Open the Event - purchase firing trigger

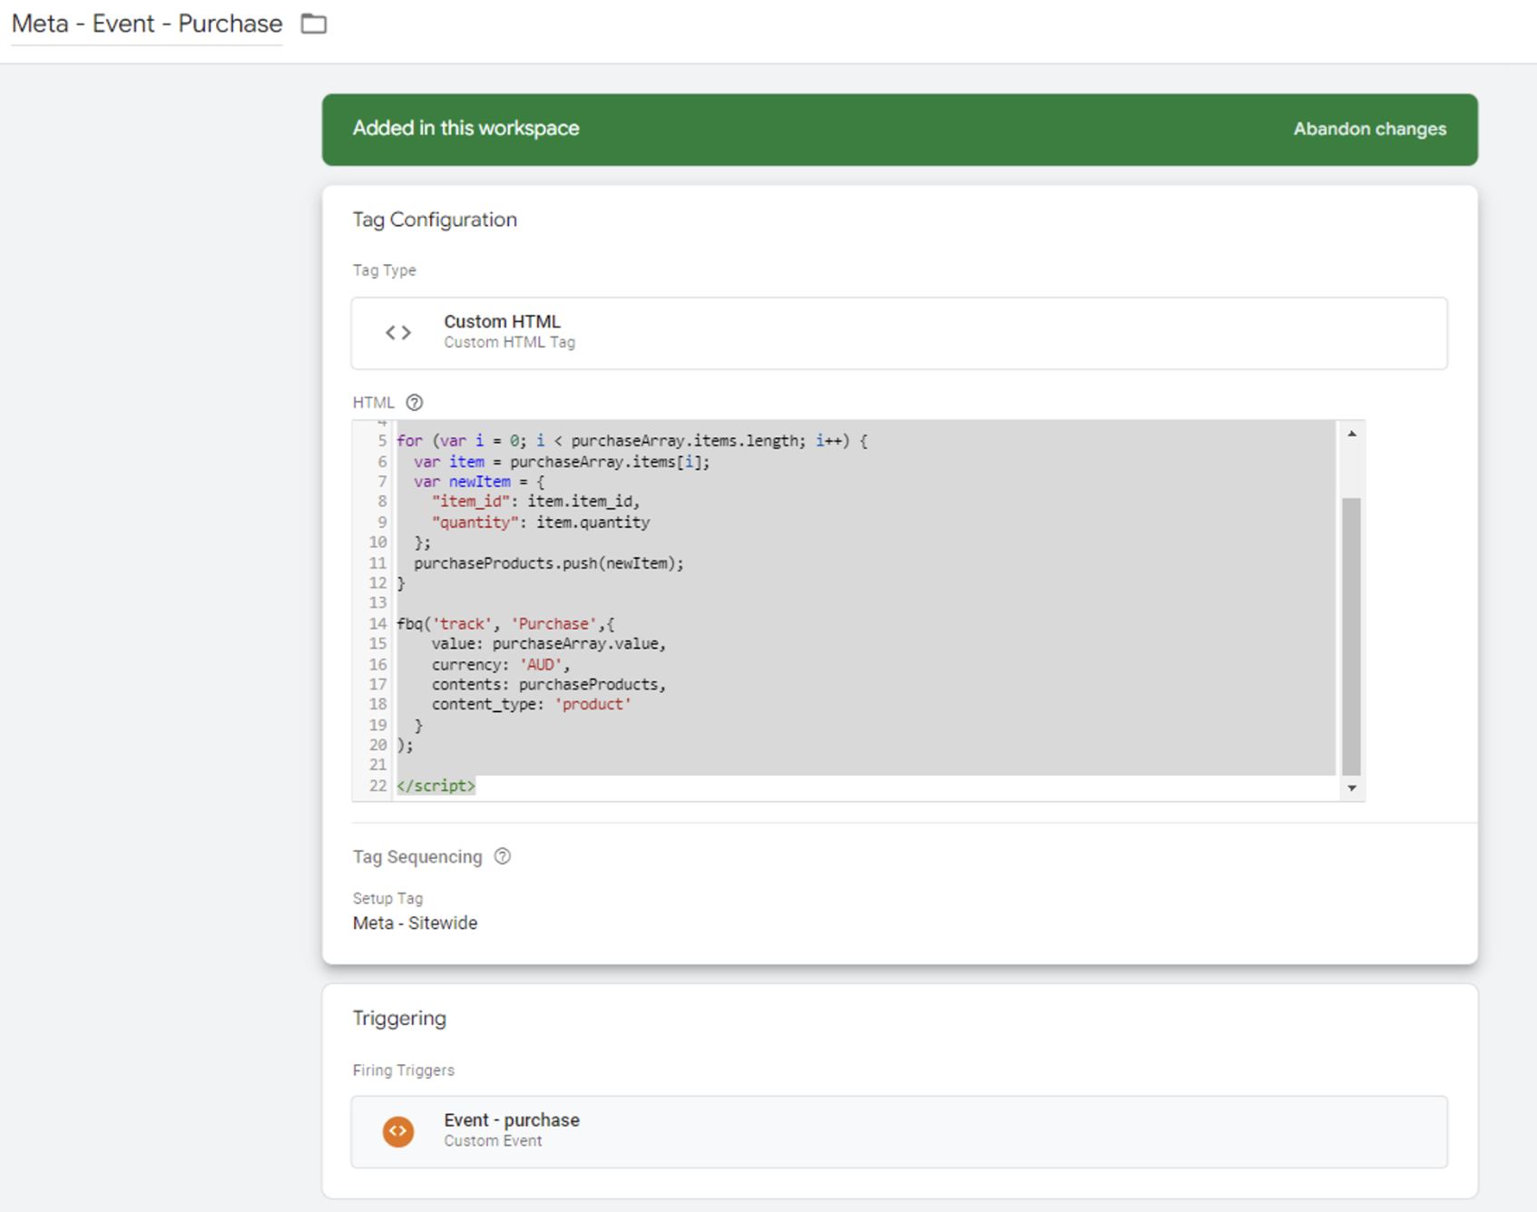coord(899,1131)
